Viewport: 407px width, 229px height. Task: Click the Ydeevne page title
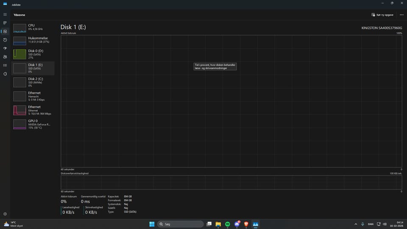(x=20, y=15)
